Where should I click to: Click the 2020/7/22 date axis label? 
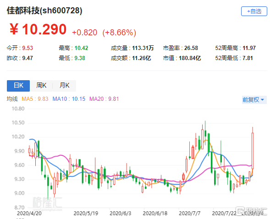pos(224,214)
